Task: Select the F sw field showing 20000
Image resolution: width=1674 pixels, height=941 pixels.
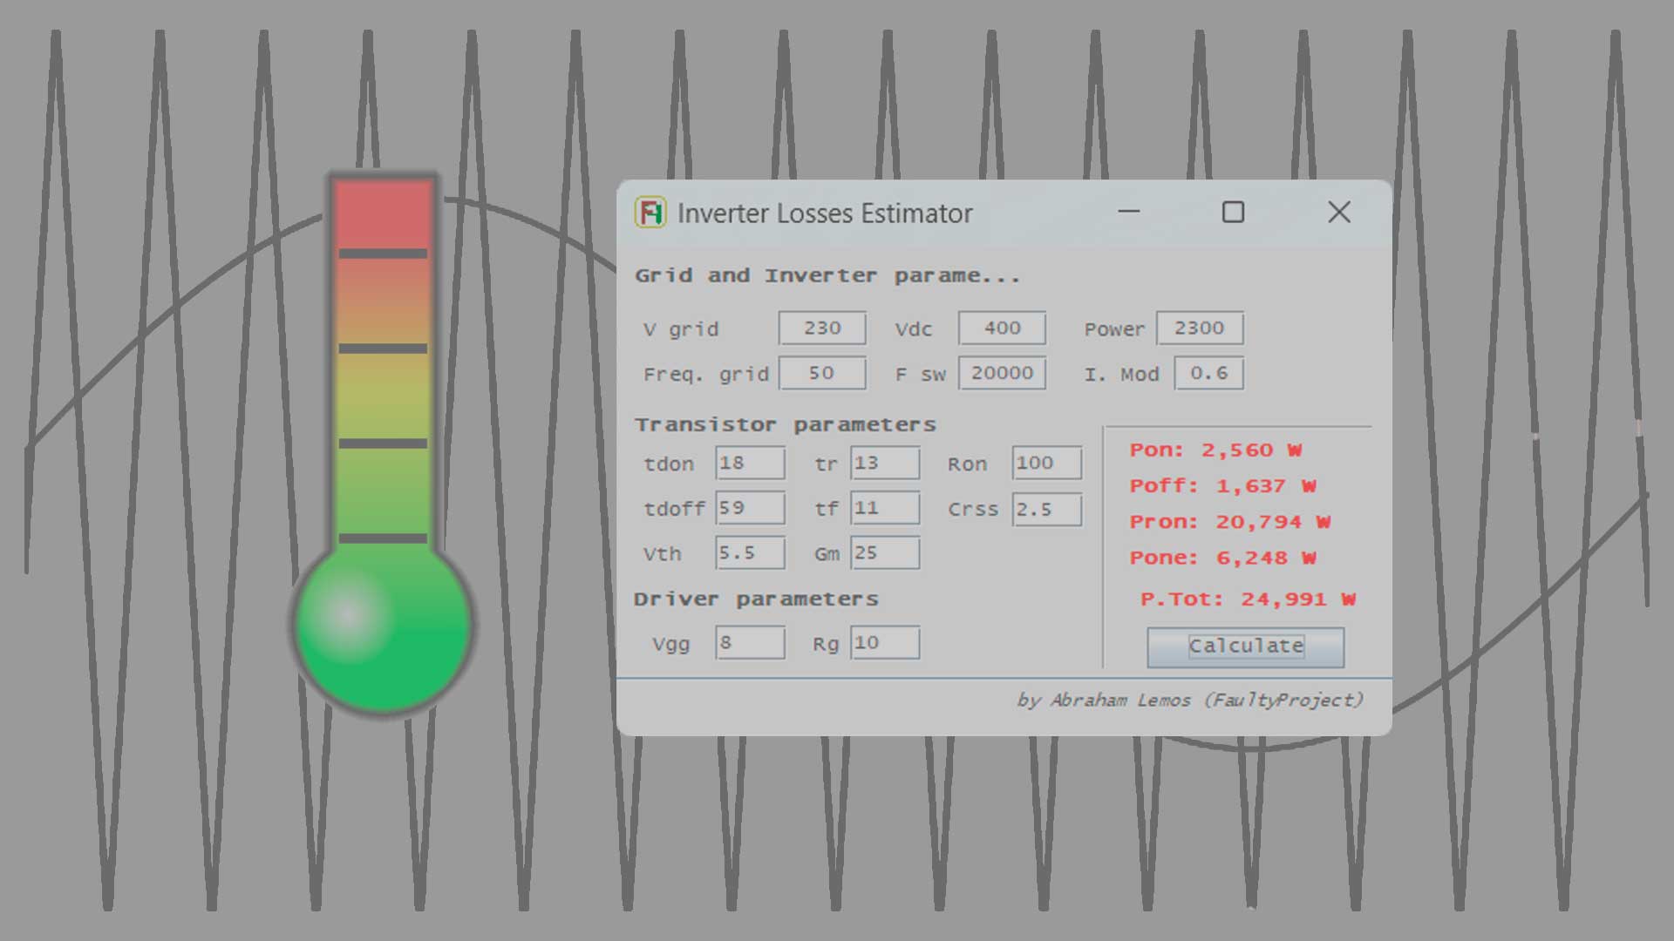Action: (1002, 373)
